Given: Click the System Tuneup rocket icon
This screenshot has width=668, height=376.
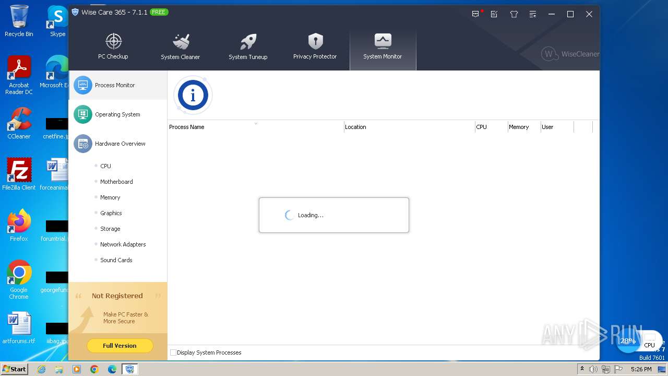Looking at the screenshot, I should point(248,41).
